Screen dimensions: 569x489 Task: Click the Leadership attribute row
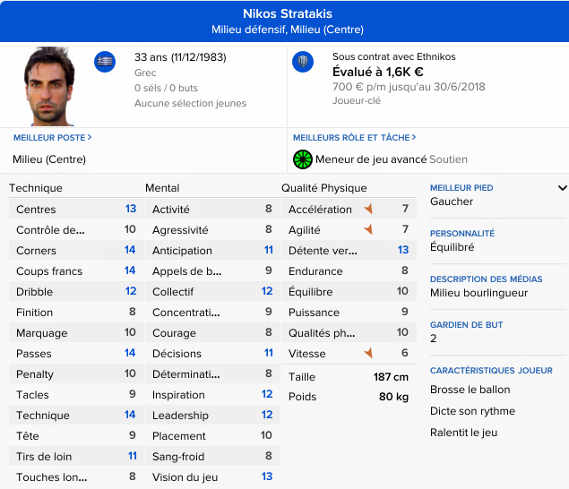[211, 416]
